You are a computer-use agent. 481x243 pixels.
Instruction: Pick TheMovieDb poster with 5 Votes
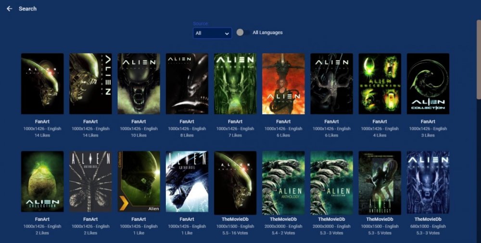tap(380, 183)
